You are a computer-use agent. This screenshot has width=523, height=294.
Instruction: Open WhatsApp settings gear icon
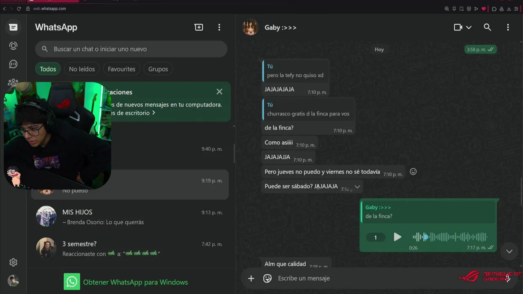point(13,262)
